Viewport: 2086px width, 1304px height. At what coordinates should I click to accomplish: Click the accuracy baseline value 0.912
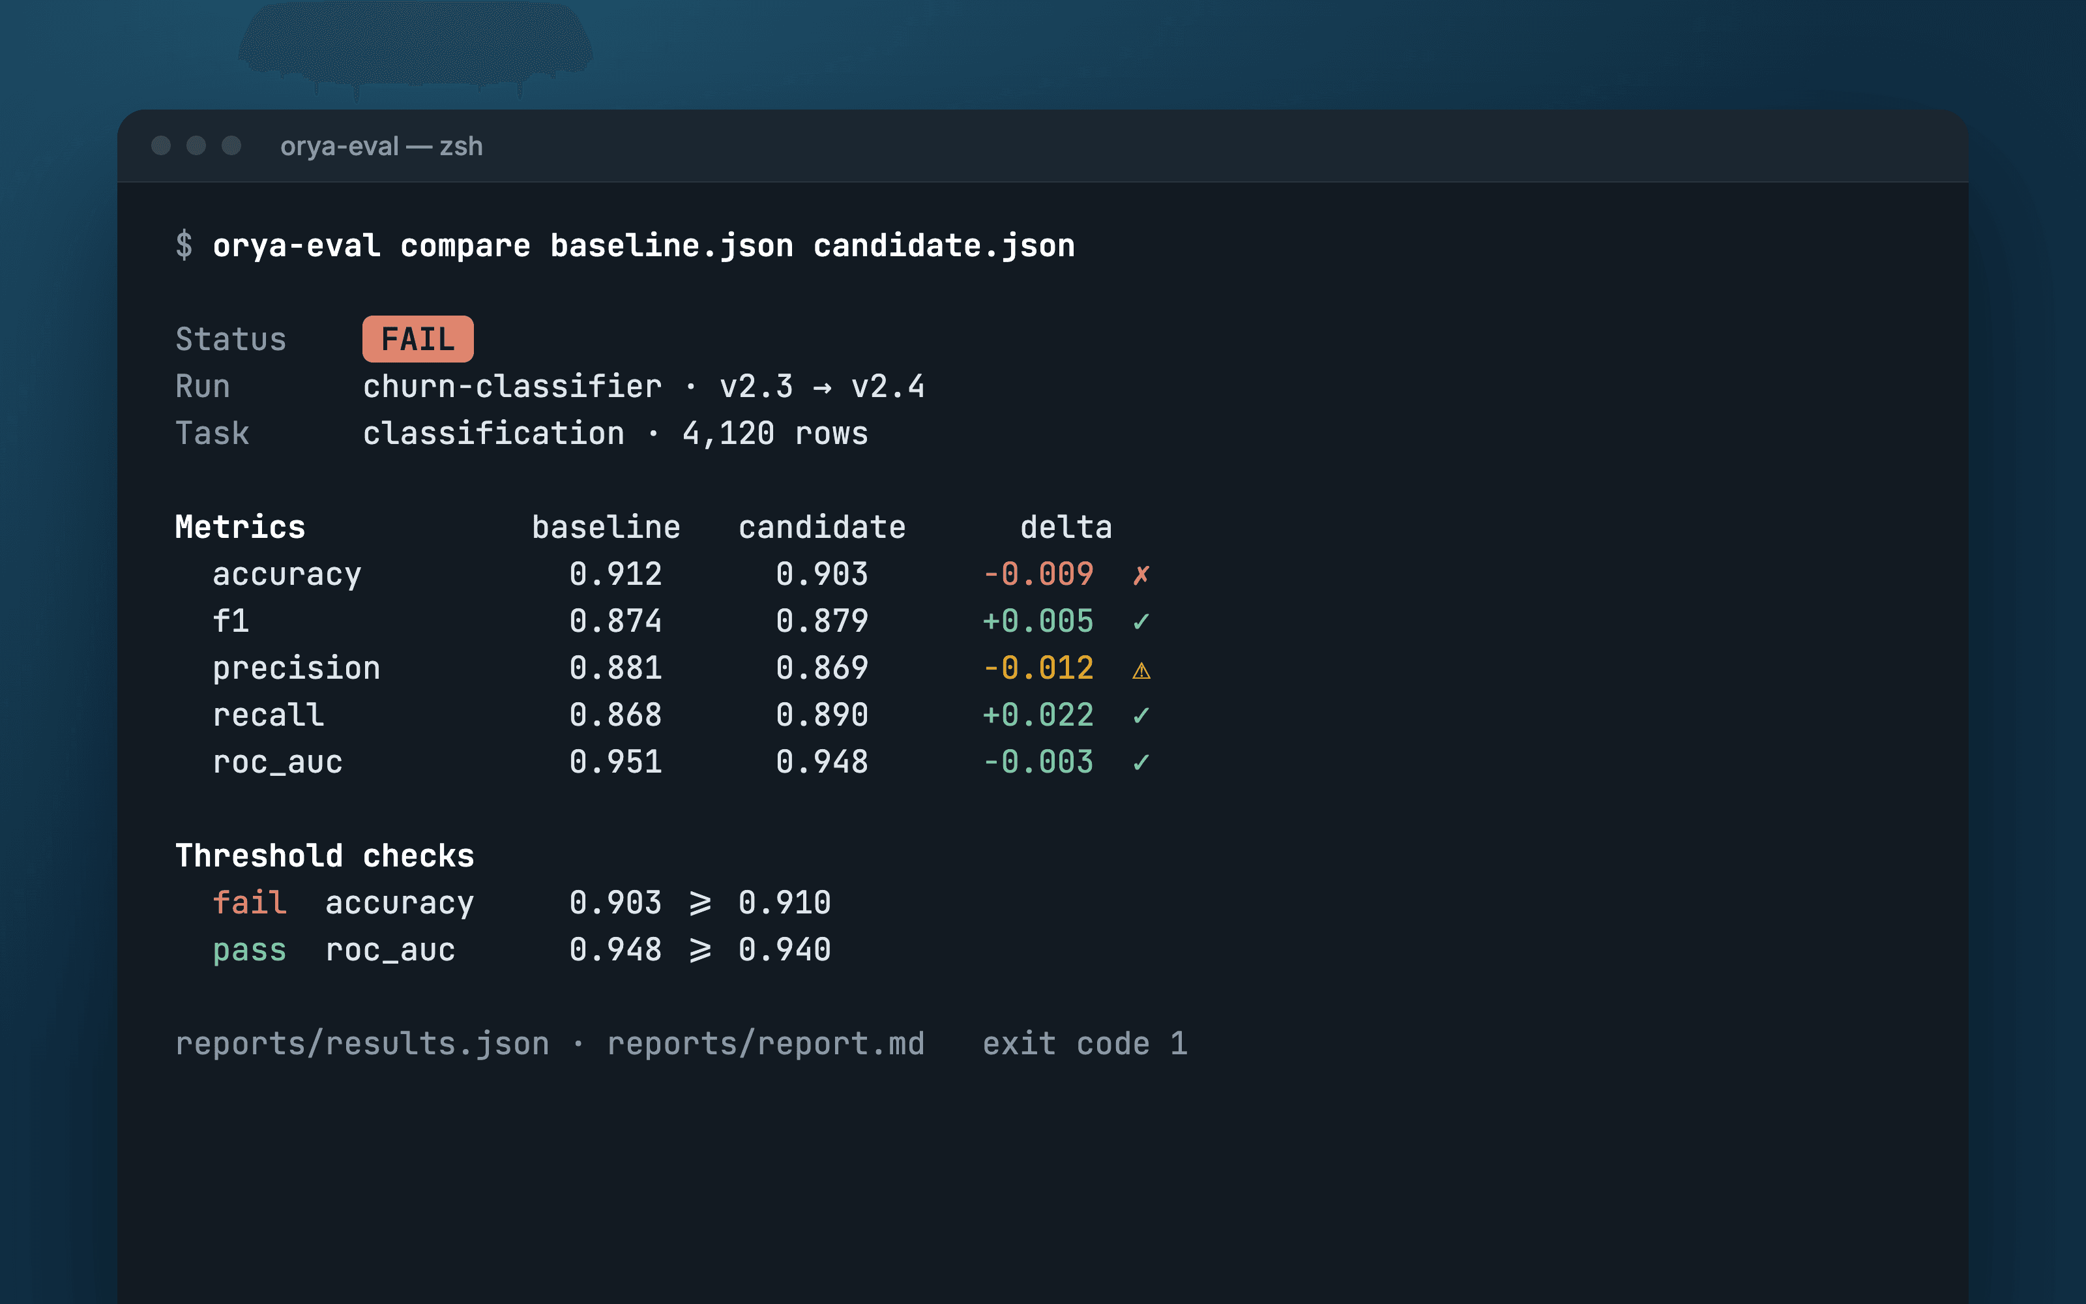pos(615,574)
